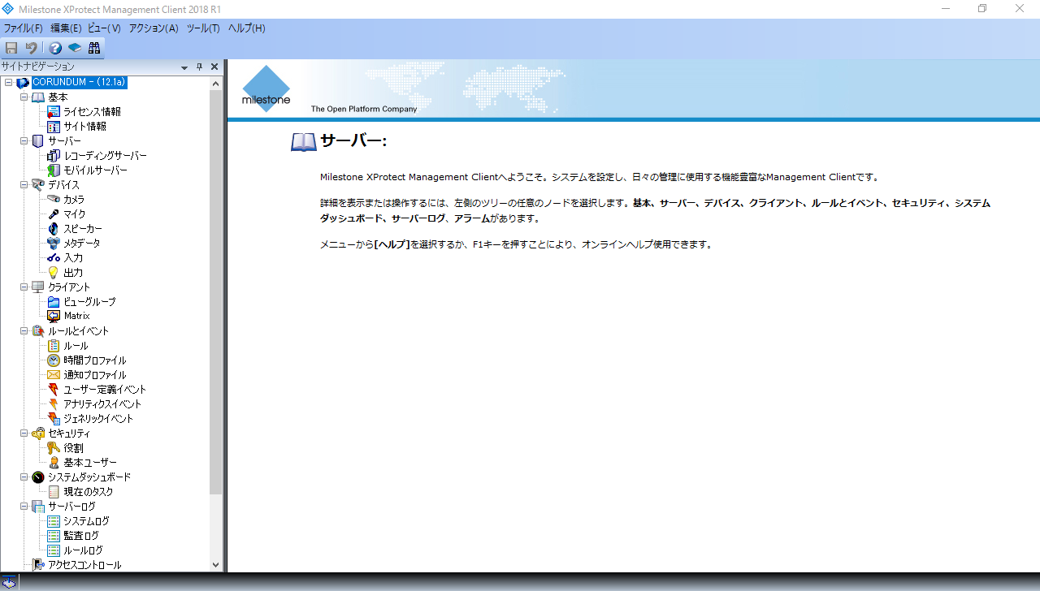1040x591 pixels.
Task: Open help via the question mark icon
Action: [55, 48]
